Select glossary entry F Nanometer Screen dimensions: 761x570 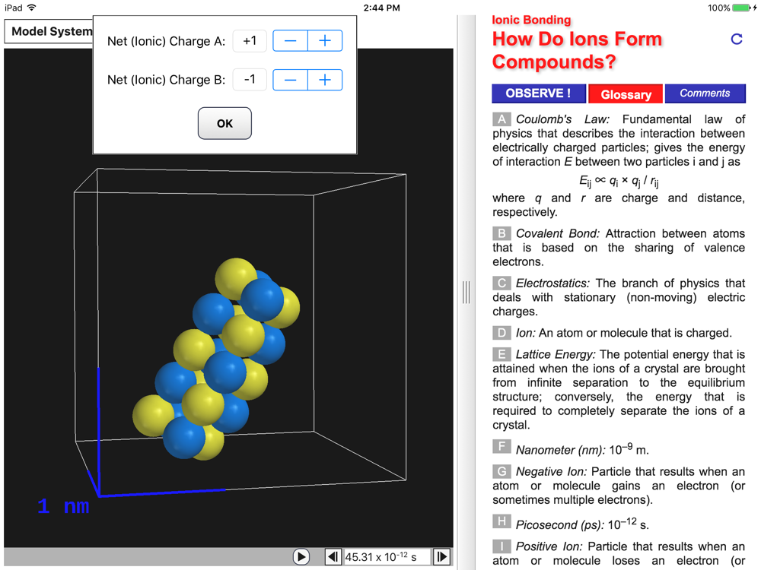point(501,446)
